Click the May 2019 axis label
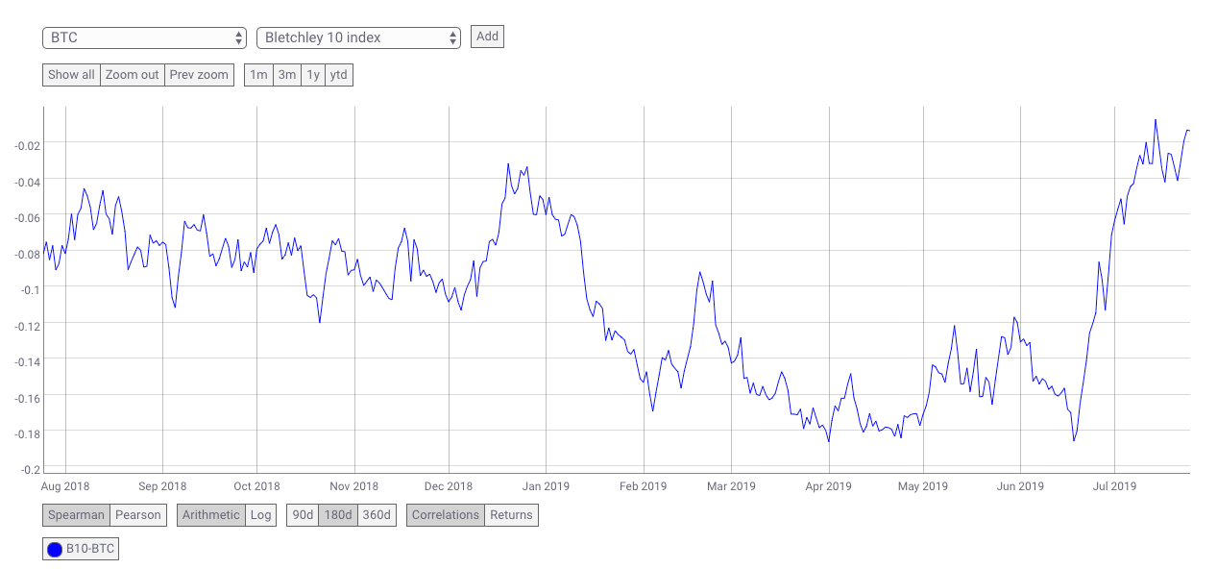1217x569 pixels. (922, 486)
